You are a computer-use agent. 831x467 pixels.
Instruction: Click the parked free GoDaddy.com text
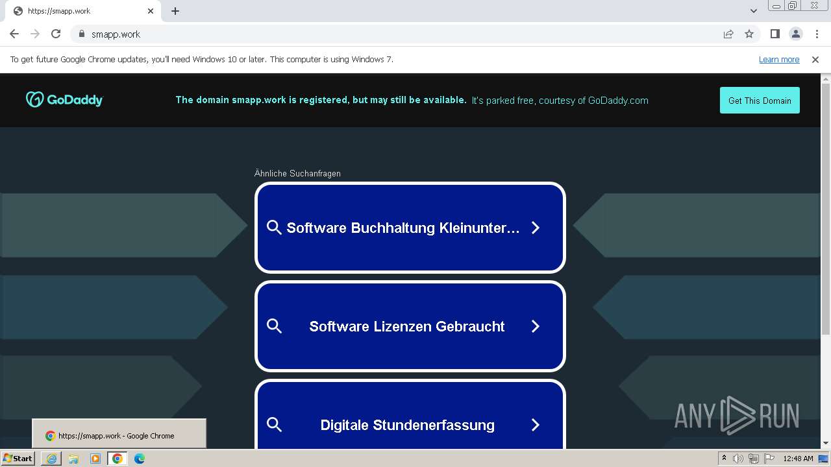pos(560,101)
